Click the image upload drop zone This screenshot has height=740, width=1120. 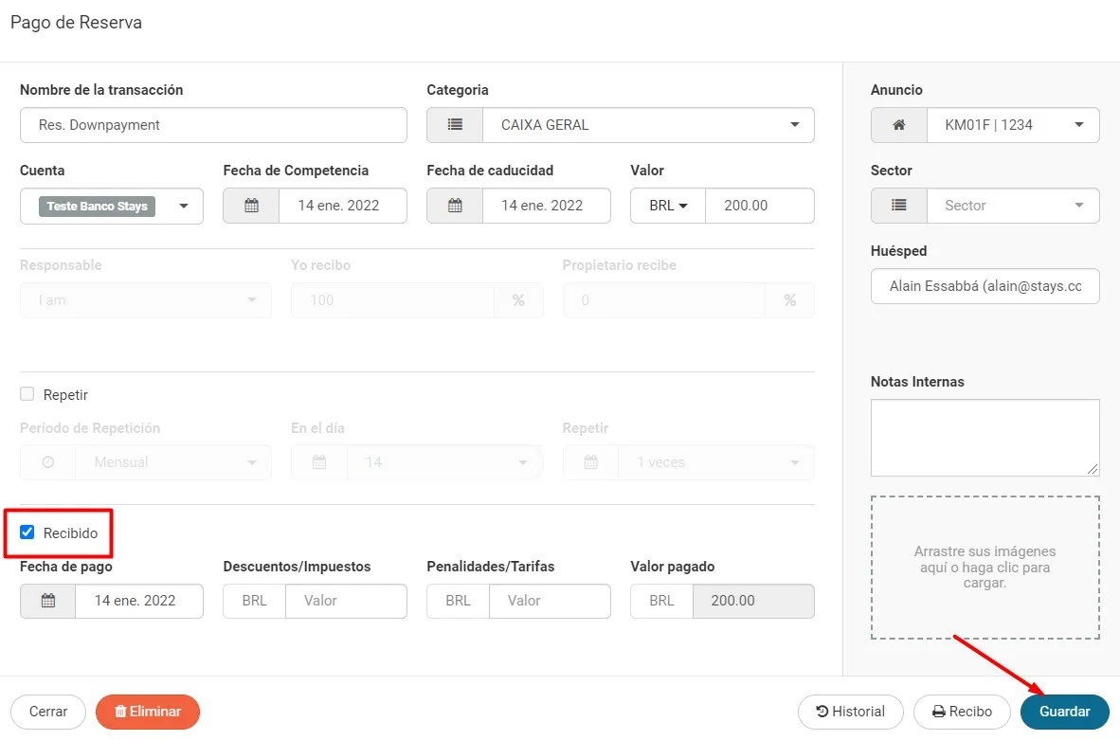pyautogui.click(x=985, y=568)
